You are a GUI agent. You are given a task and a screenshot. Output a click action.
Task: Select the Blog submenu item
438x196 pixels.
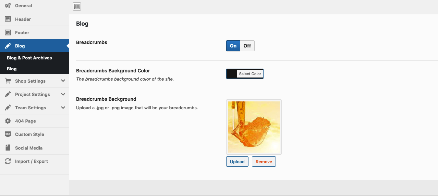tap(12, 69)
